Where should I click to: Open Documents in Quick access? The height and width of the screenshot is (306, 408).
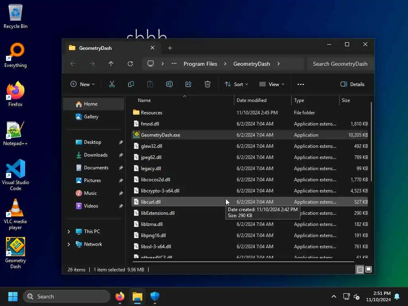coord(94,168)
